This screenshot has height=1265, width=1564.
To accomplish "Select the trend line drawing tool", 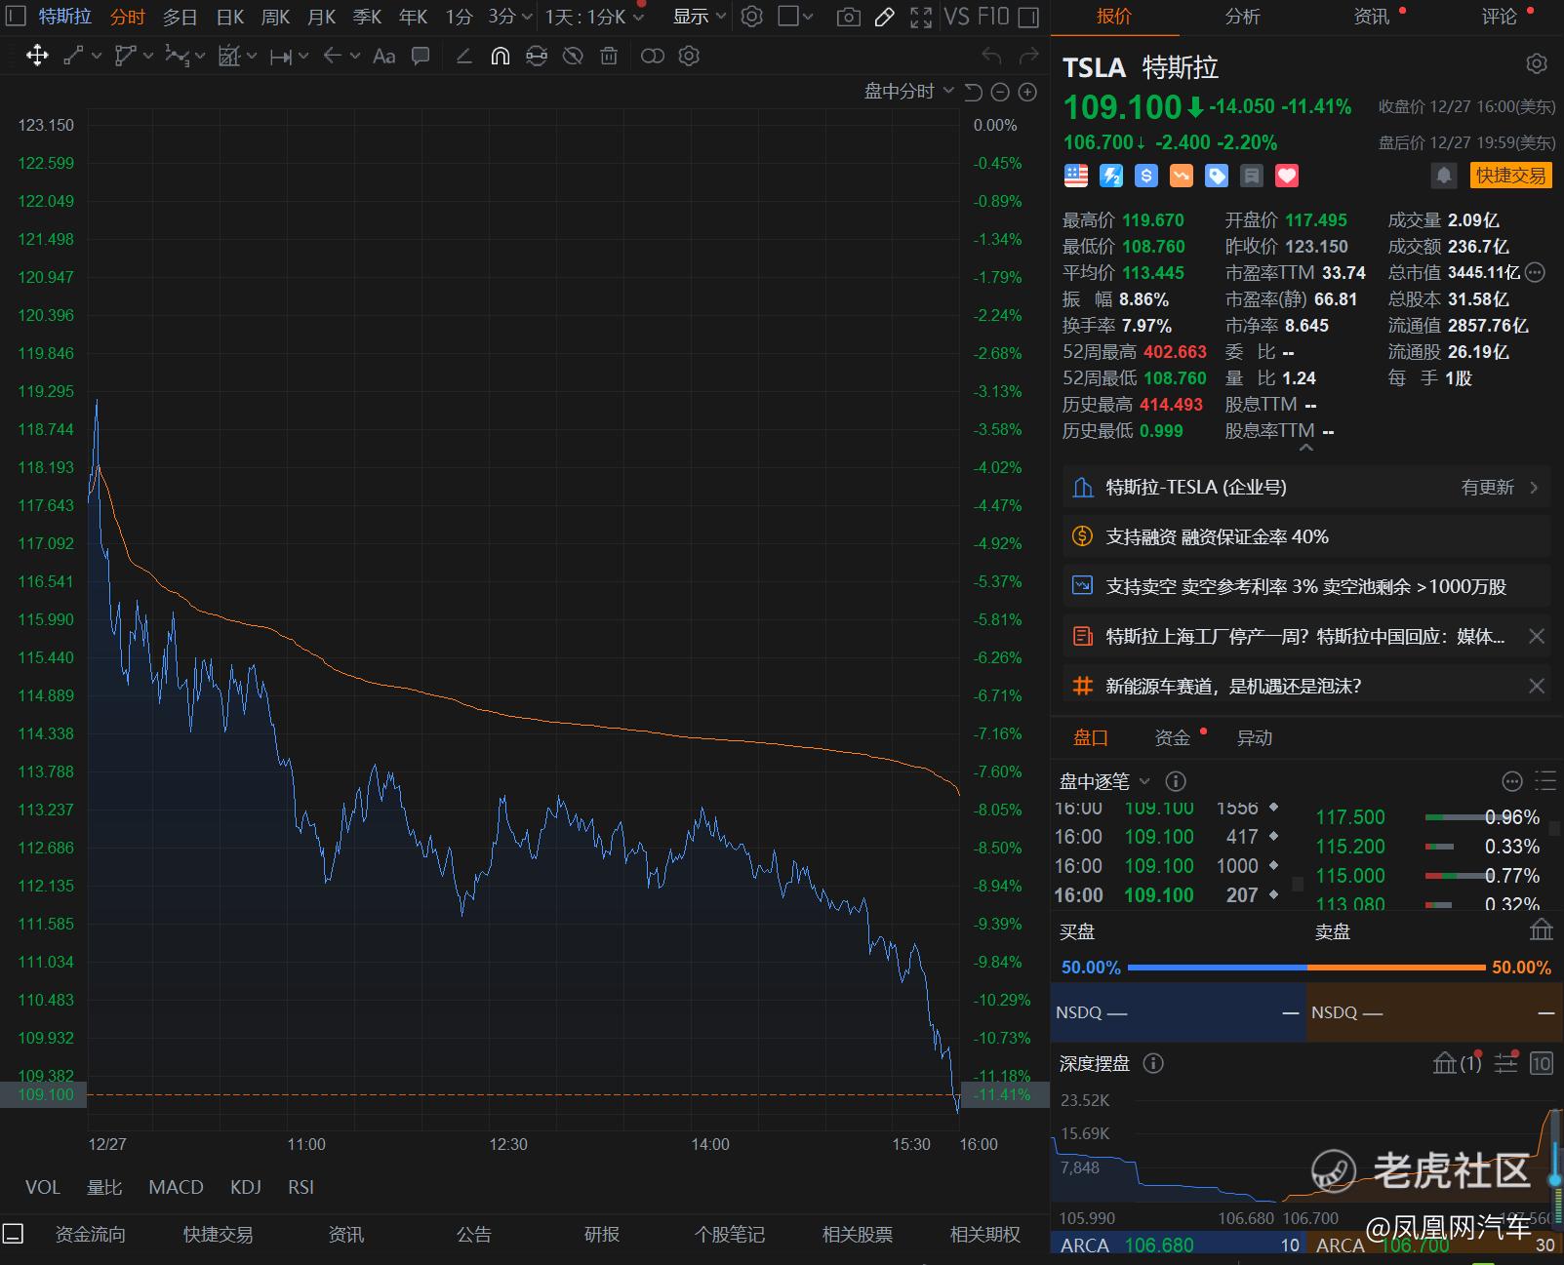I will pyautogui.click(x=73, y=56).
